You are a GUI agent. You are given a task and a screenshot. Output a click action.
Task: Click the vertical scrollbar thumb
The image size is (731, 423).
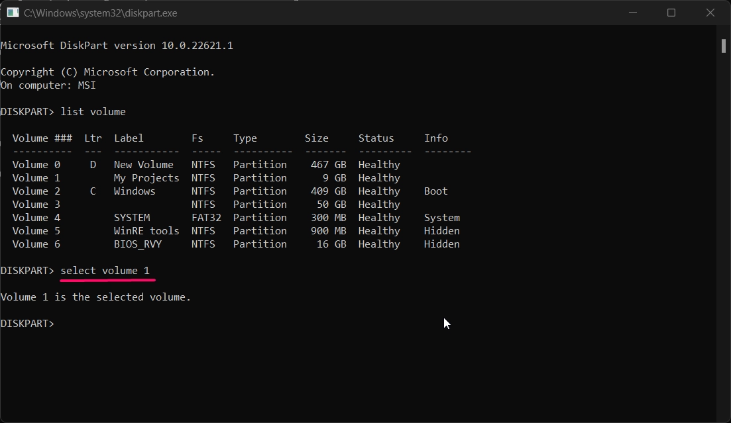724,46
